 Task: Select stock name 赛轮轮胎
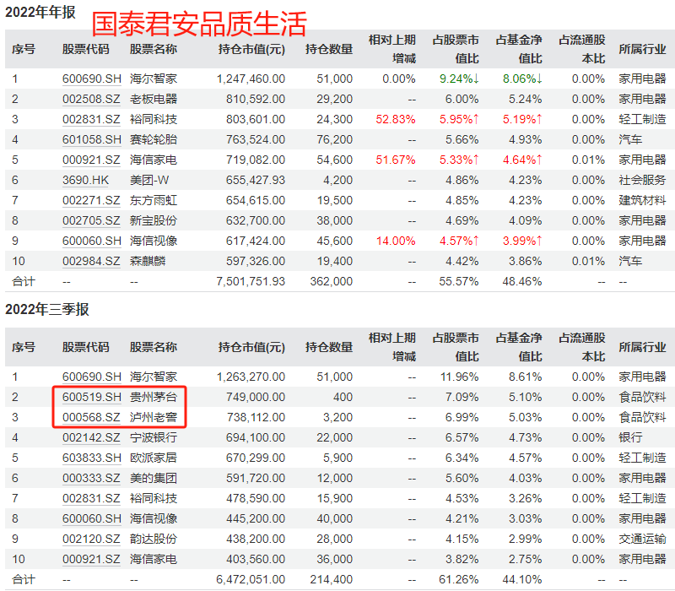click(x=154, y=139)
